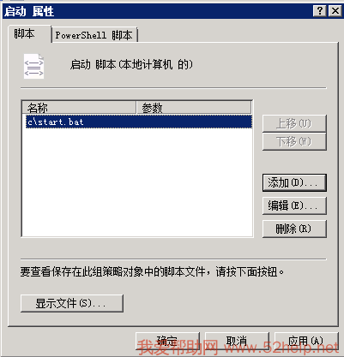Select the c\start.bat script entry

139,122
